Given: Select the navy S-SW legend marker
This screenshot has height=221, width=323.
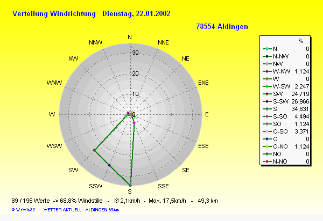Looking at the screenshot, I should pyautogui.click(x=266, y=101).
